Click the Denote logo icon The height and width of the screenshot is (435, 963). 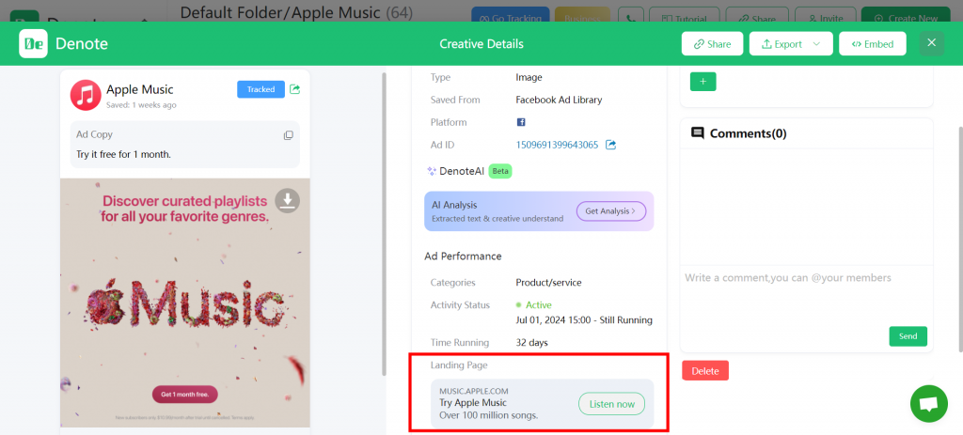pyautogui.click(x=33, y=43)
